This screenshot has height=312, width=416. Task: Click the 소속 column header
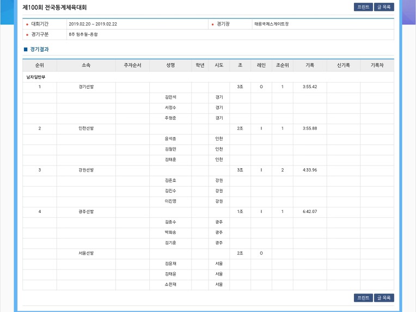pyautogui.click(x=86, y=65)
